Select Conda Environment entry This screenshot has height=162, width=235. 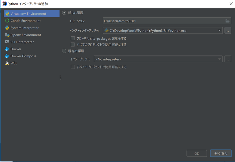point(32,21)
